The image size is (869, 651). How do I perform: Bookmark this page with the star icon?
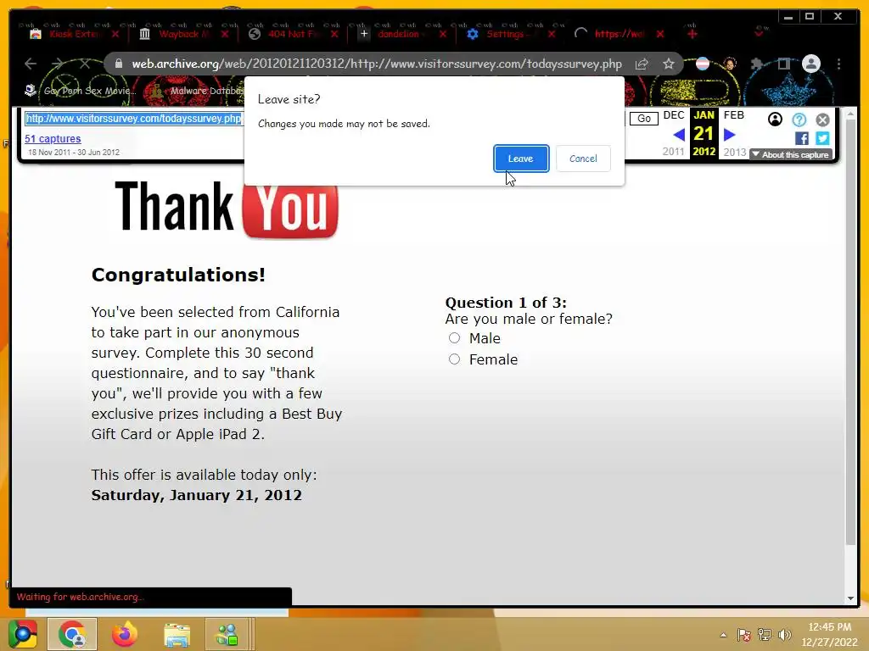[669, 64]
